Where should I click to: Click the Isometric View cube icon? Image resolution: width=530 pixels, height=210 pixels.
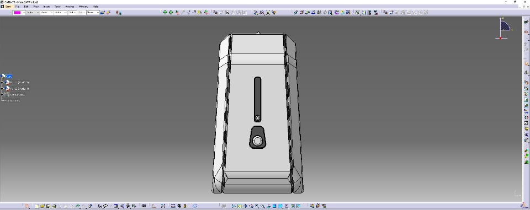click(x=280, y=206)
